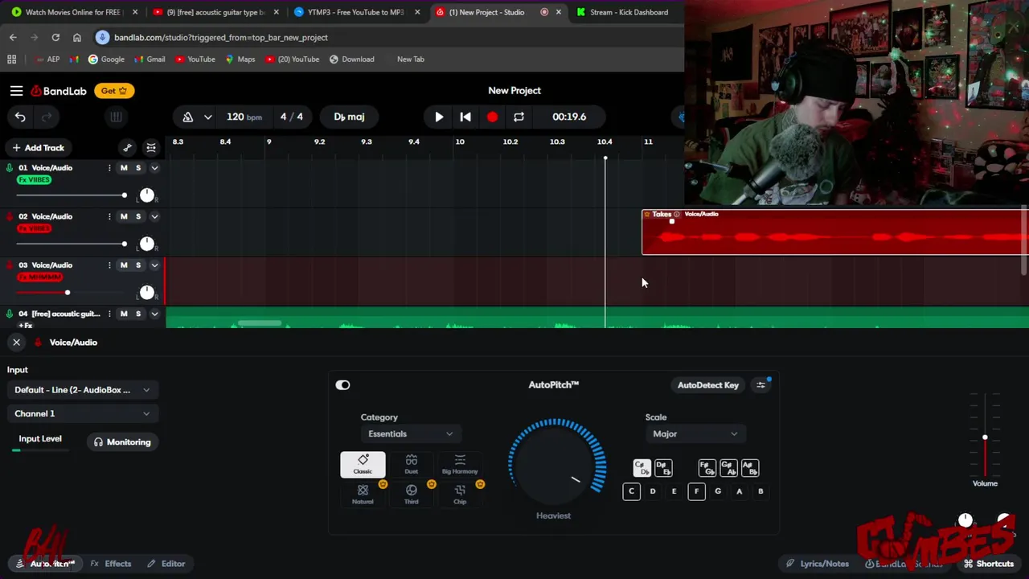Viewport: 1029px width, 579px height.
Task: Click the AutoPitch settings sliders icon
Action: (x=760, y=385)
